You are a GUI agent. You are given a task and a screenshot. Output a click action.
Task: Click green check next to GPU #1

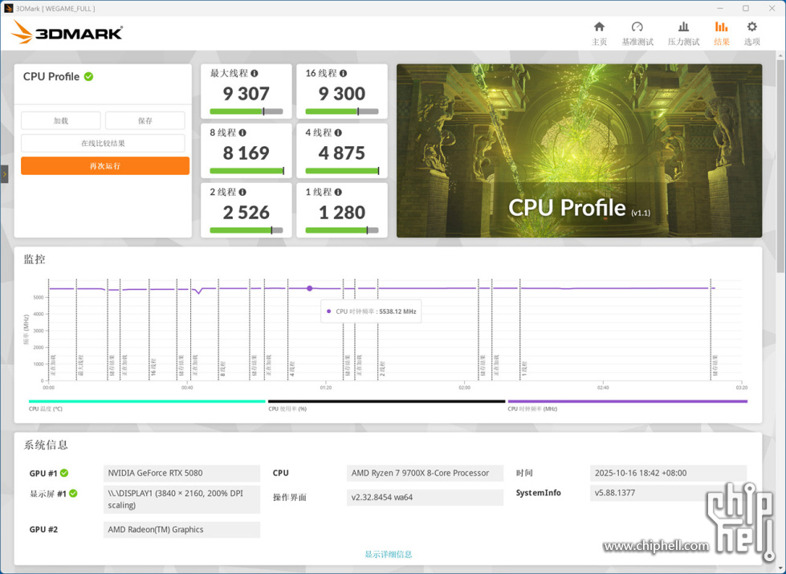[64, 474]
